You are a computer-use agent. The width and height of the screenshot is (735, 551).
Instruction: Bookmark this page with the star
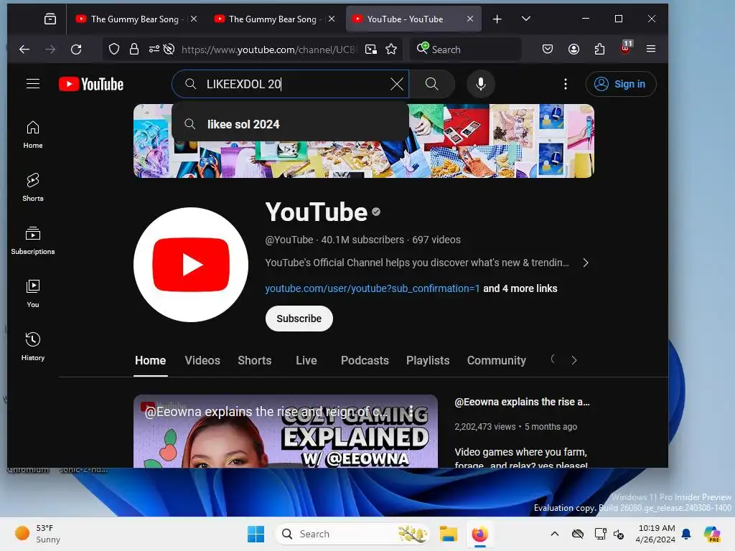(391, 50)
